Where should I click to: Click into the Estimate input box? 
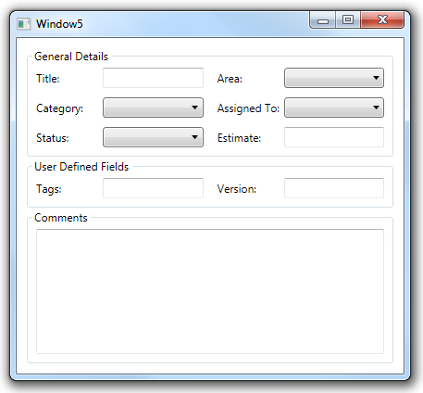334,137
